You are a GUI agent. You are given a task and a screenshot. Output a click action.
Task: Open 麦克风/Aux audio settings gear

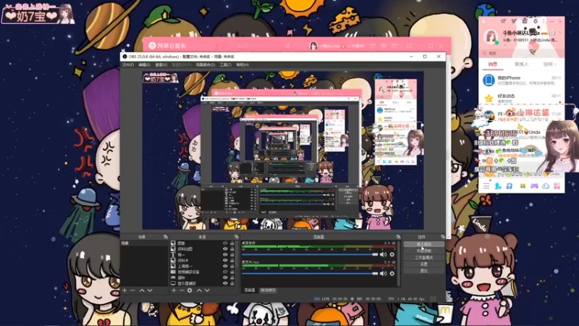click(x=392, y=274)
